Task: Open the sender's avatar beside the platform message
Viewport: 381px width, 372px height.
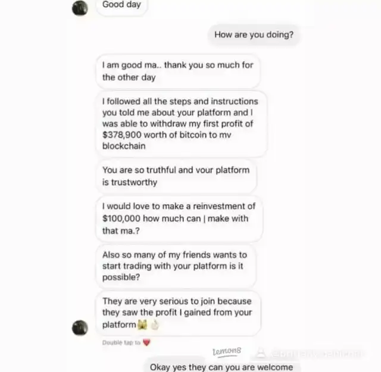Action: click(x=80, y=327)
